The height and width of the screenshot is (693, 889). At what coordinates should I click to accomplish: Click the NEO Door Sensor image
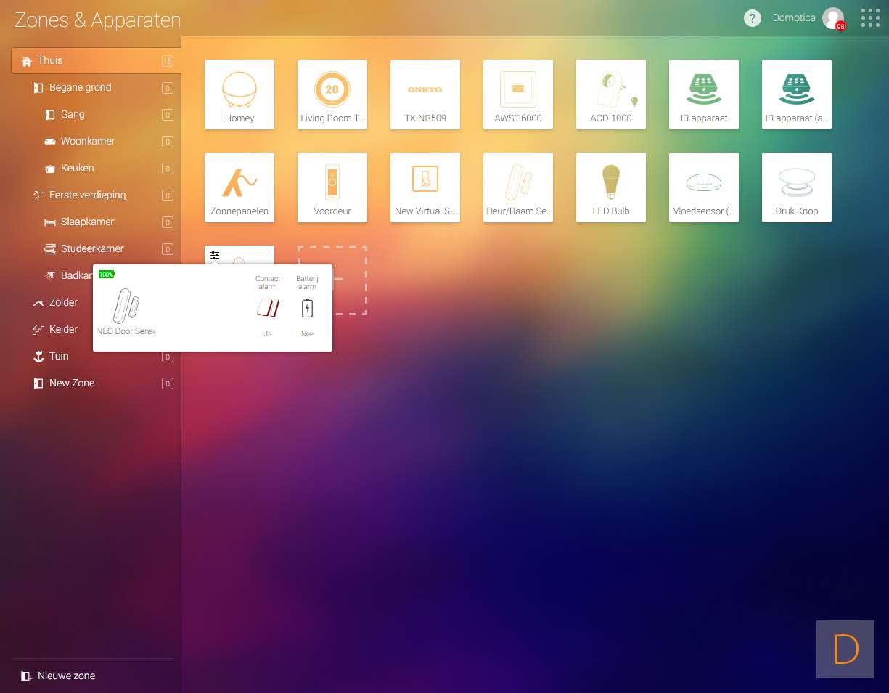coord(126,306)
